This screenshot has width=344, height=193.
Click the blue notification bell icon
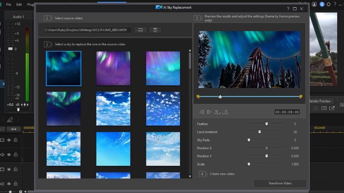click(322, 4)
